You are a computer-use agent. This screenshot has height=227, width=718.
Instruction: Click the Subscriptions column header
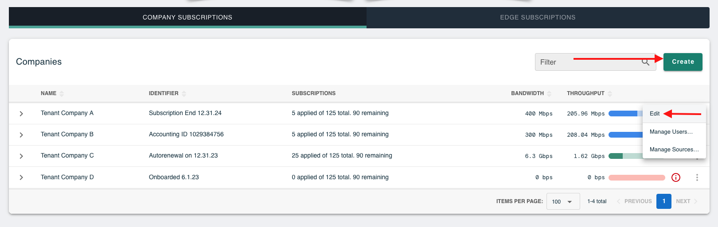[x=313, y=93]
